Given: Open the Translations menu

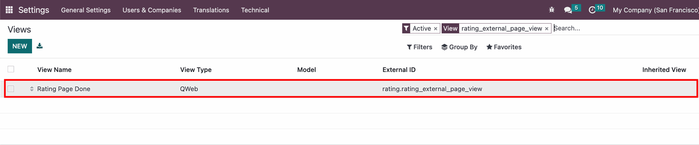Looking at the screenshot, I should [x=211, y=10].
